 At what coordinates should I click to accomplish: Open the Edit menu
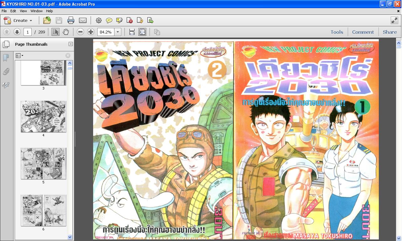click(13, 11)
